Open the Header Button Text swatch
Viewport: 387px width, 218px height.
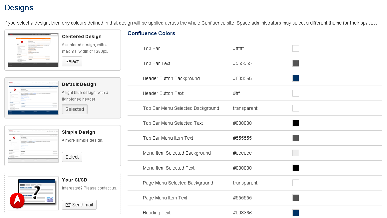296,93
